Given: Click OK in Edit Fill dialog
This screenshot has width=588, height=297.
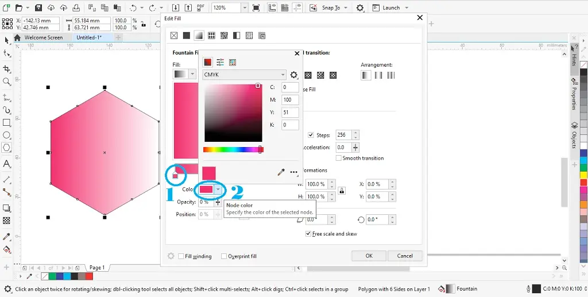Looking at the screenshot, I should [x=369, y=256].
